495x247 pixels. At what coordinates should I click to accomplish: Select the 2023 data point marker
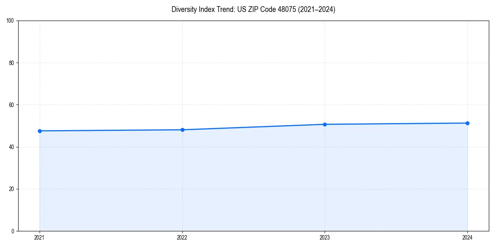coord(325,124)
